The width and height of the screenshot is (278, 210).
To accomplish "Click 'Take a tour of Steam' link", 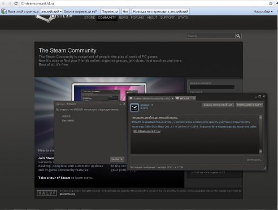I will point(54,178).
